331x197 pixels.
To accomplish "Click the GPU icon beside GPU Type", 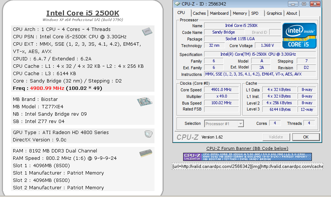I will coord(149,134).
